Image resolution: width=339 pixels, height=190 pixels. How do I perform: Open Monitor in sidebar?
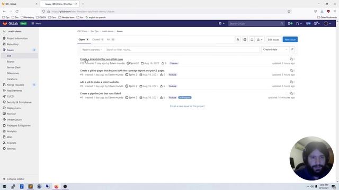(11, 114)
